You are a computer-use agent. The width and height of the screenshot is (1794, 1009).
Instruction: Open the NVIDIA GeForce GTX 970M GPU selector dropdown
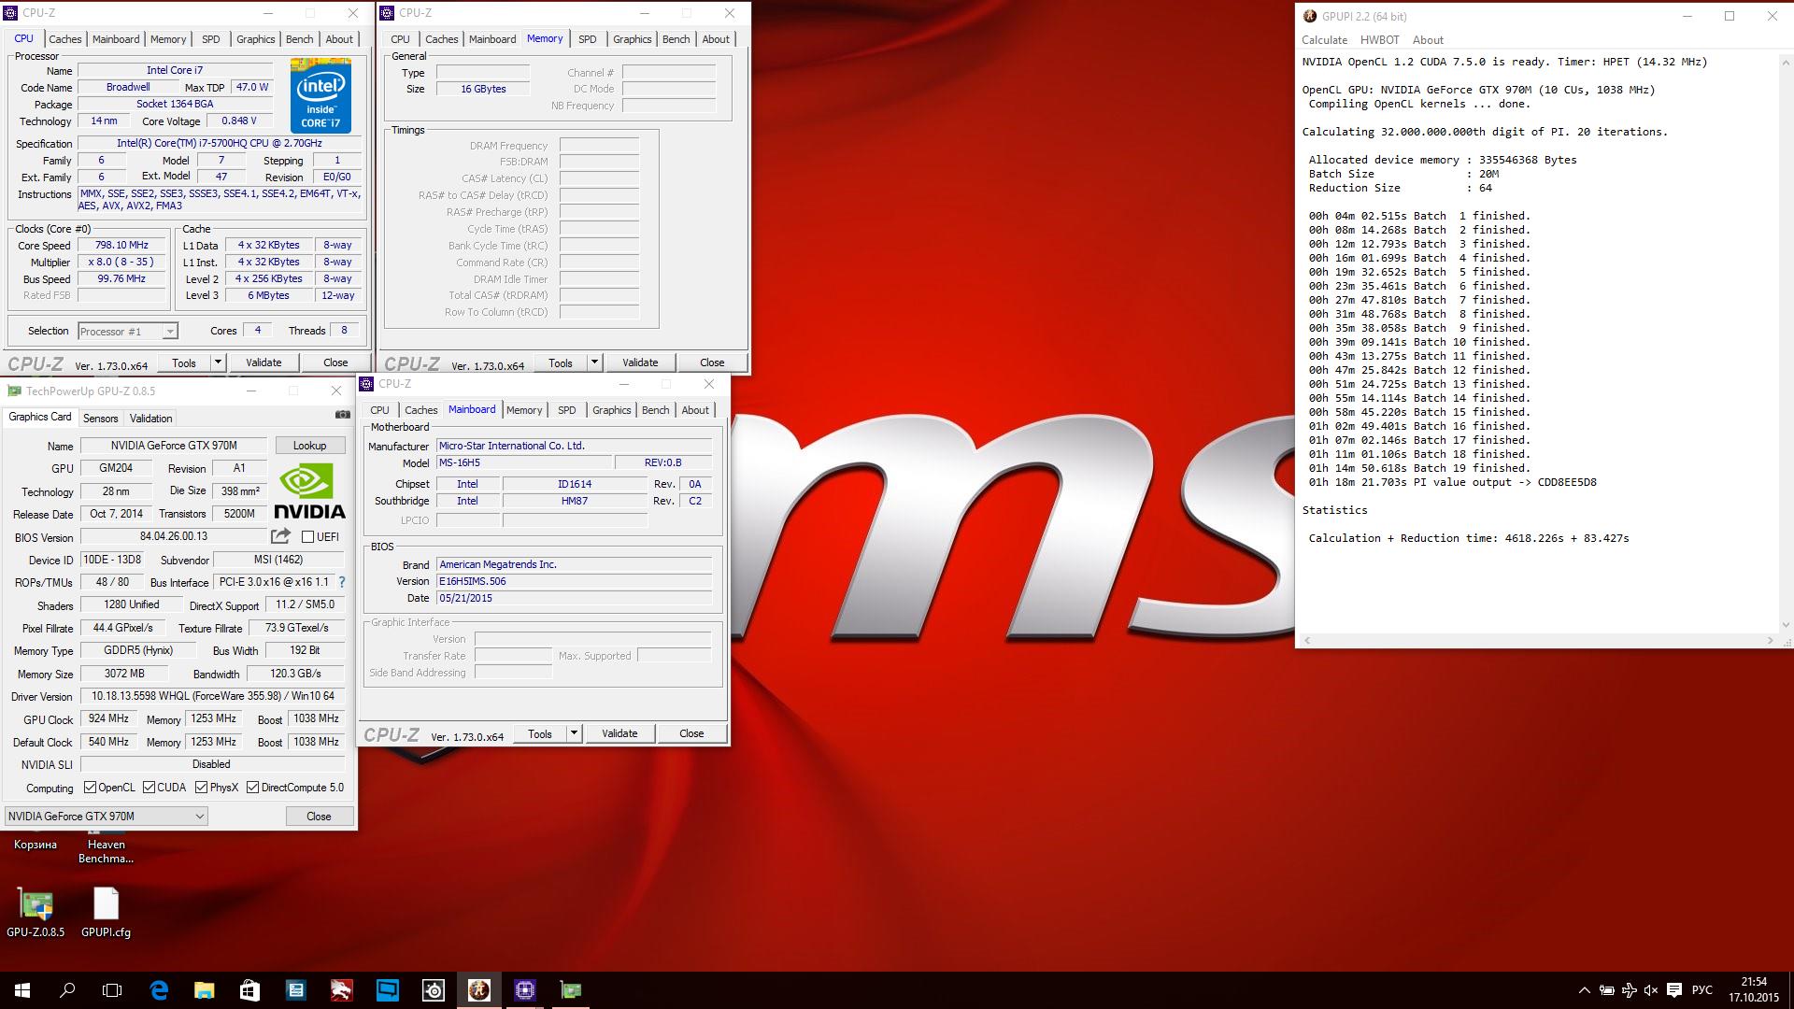106,816
